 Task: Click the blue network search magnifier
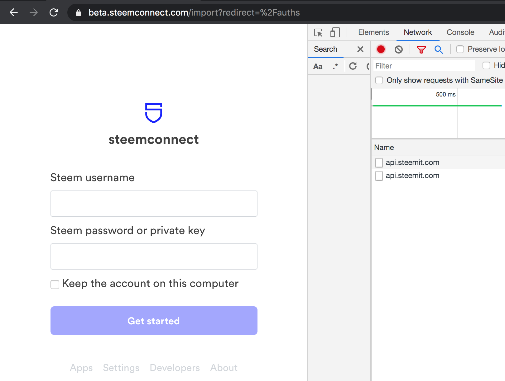[x=439, y=49]
